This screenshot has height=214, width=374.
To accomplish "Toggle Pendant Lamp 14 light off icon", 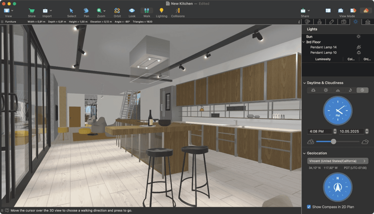I will tap(359, 47).
